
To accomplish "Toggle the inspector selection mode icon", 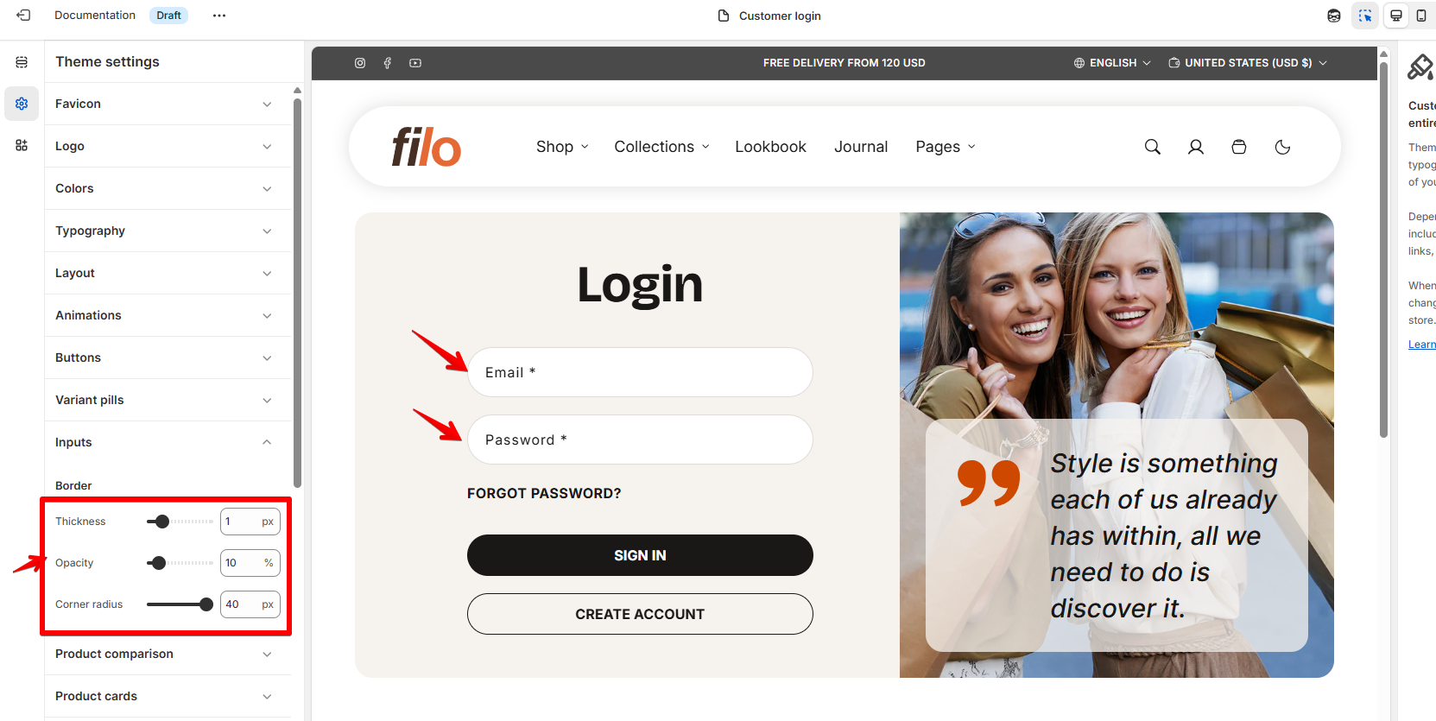I will [x=1365, y=16].
